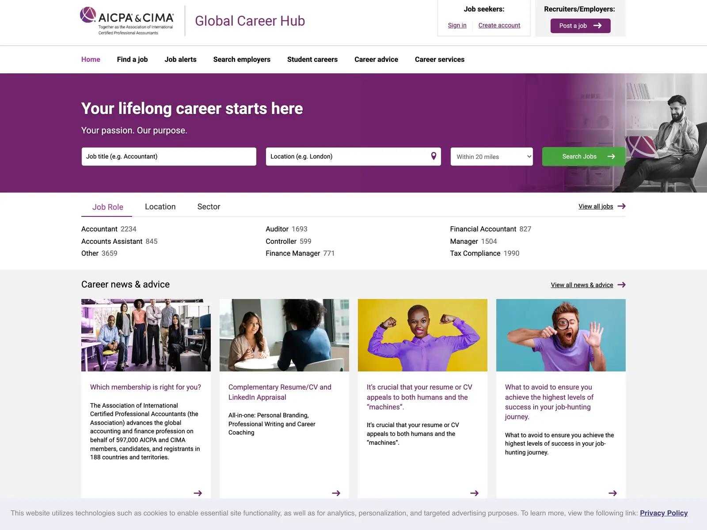Open Accountant jobs role link
The width and height of the screenshot is (707, 530).
[99, 229]
